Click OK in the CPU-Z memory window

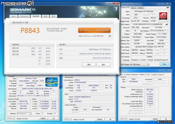(166, 119)
